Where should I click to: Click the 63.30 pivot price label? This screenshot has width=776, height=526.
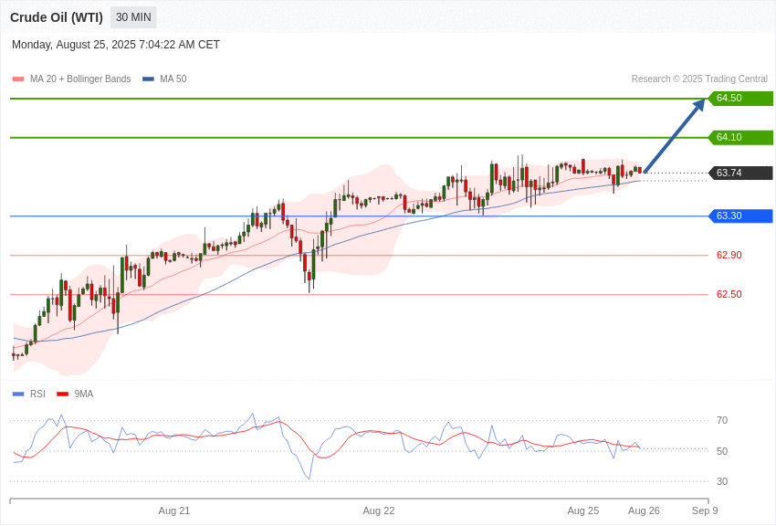[740, 216]
